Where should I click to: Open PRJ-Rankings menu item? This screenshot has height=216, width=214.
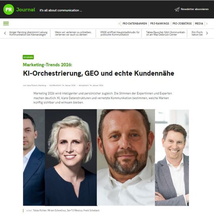click(x=160, y=23)
